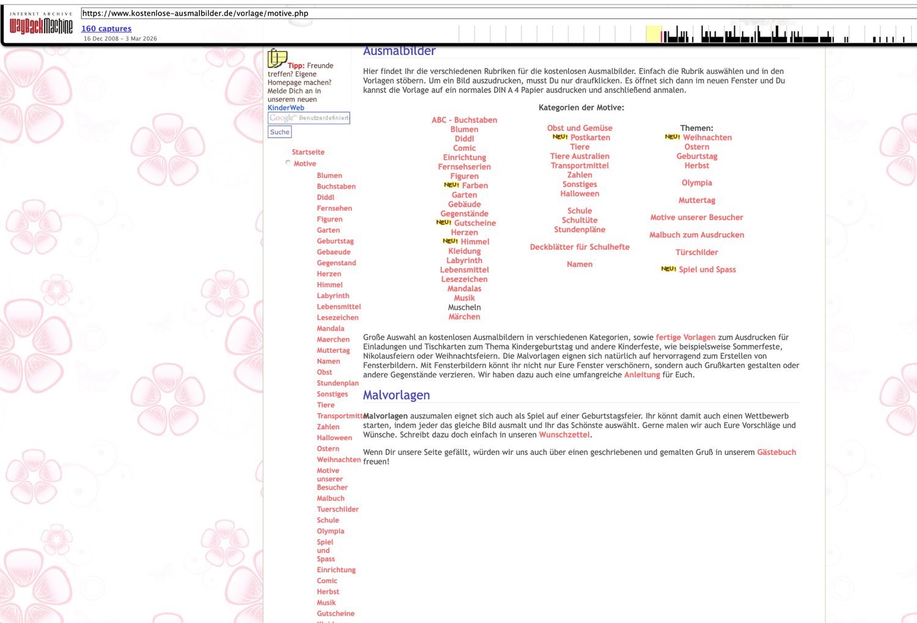Open the Märchen category link
917x623 pixels.
pos(465,317)
